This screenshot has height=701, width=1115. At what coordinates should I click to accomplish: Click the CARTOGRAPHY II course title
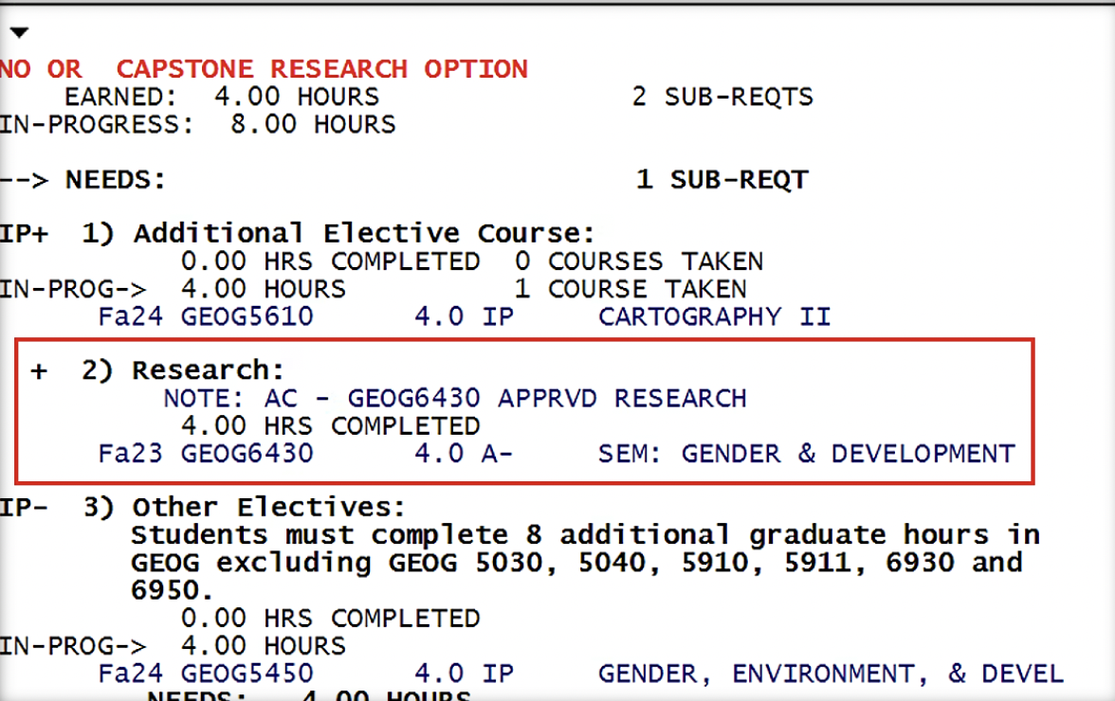[714, 316]
